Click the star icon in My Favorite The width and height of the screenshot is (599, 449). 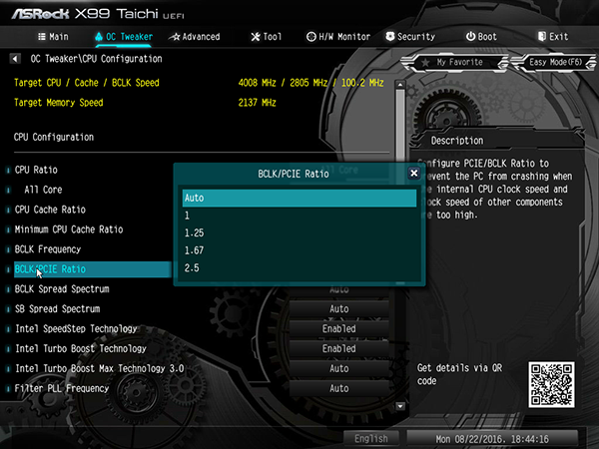point(425,62)
